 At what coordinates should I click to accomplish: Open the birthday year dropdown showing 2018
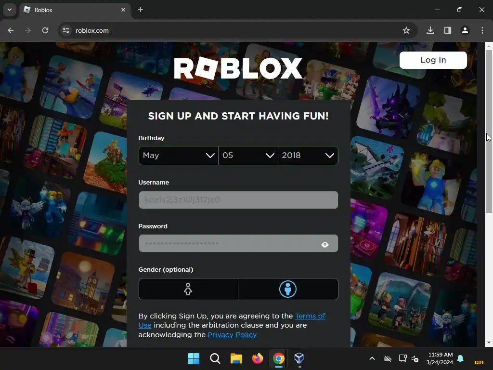pos(308,156)
